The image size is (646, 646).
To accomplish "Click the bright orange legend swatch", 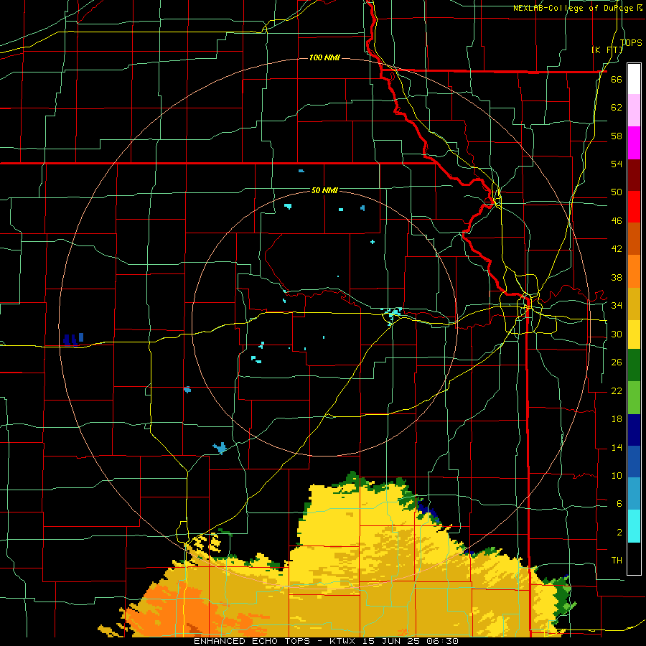I will click(x=634, y=271).
